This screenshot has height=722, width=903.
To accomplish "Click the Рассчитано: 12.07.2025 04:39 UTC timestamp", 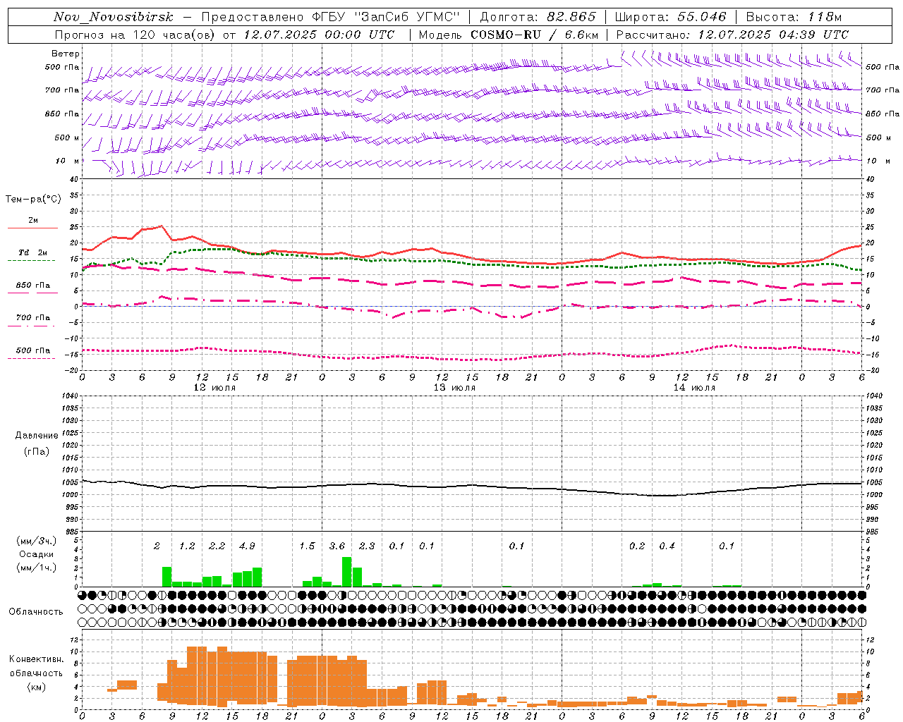I will pyautogui.click(x=732, y=35).
